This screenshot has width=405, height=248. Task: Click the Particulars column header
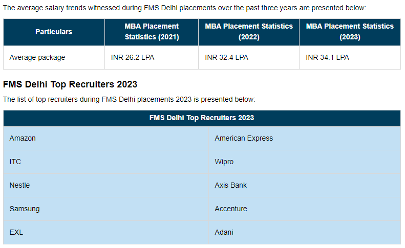54,32
